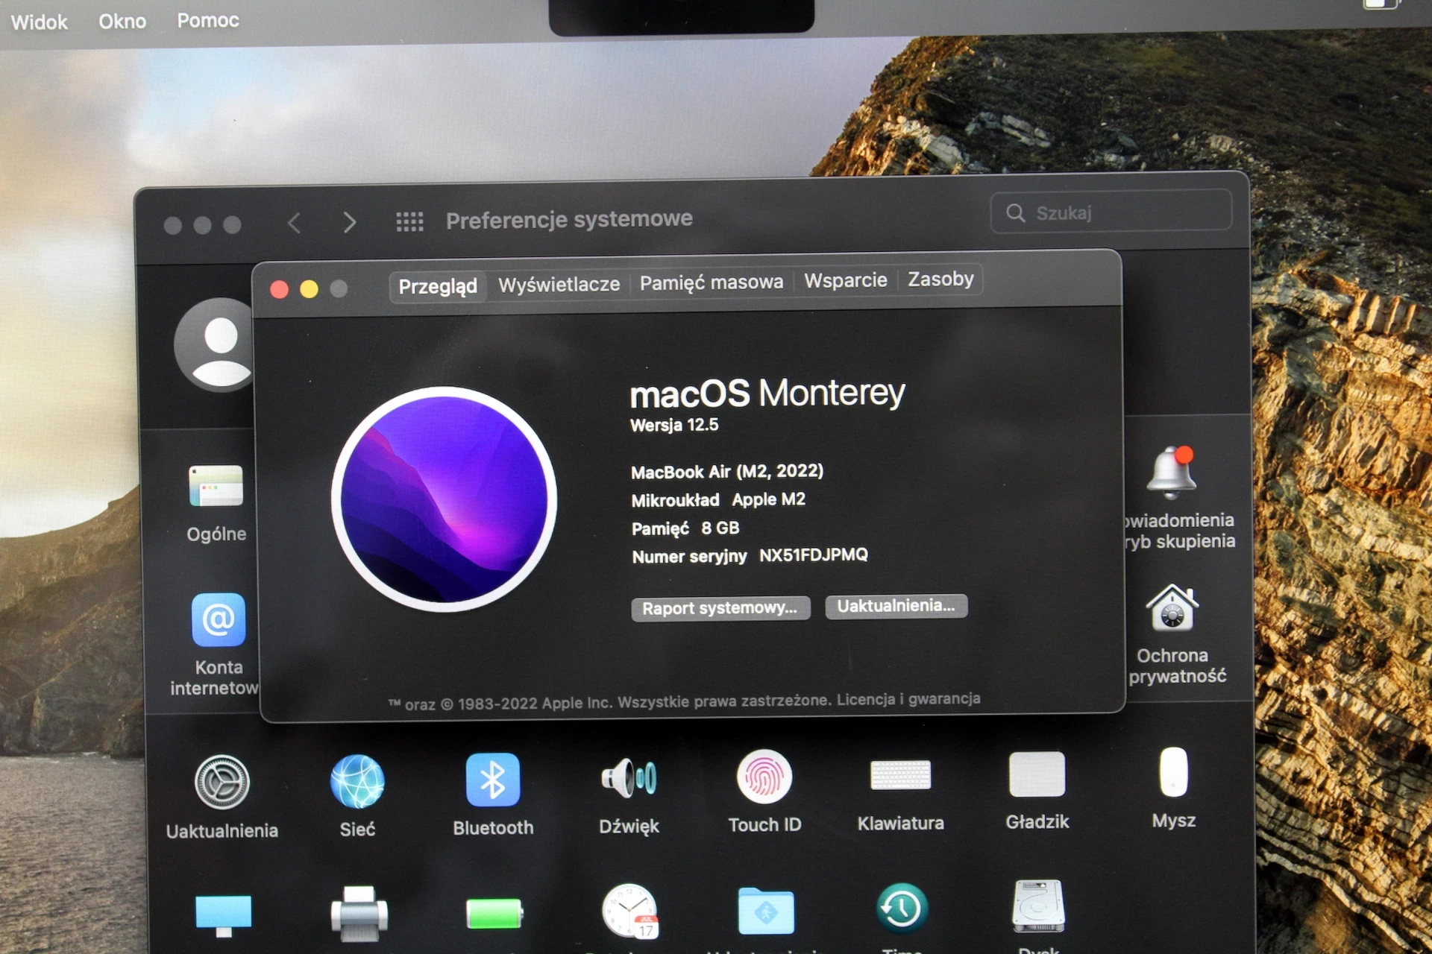Viewport: 1432px width, 954px height.
Task: Select the Wsparcie tab
Action: pyautogui.click(x=846, y=280)
